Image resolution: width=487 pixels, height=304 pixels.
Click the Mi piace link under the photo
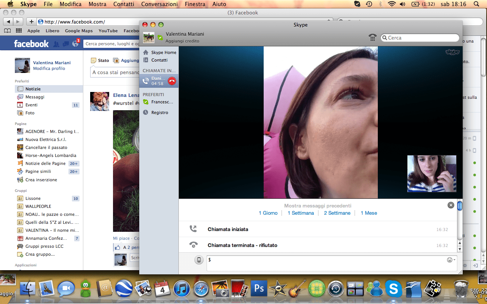tap(121, 238)
